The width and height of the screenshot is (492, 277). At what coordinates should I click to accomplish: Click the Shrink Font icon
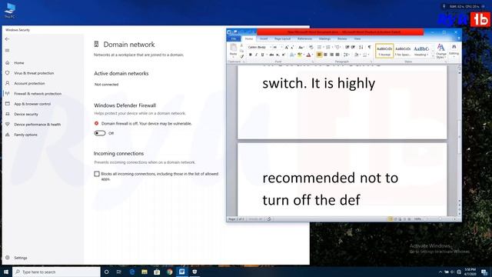292,47
